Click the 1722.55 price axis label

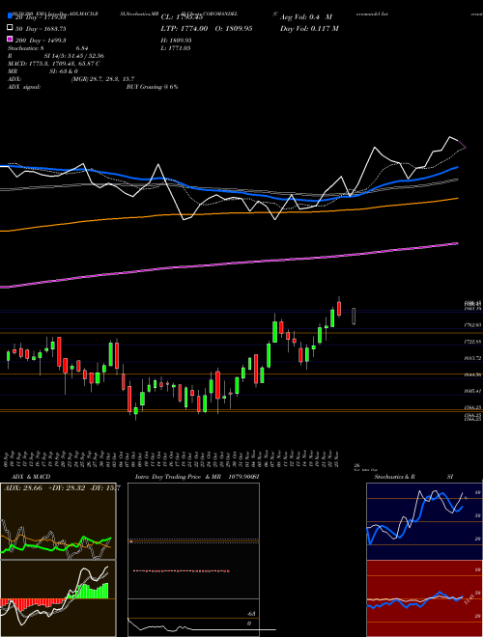pos(472,342)
